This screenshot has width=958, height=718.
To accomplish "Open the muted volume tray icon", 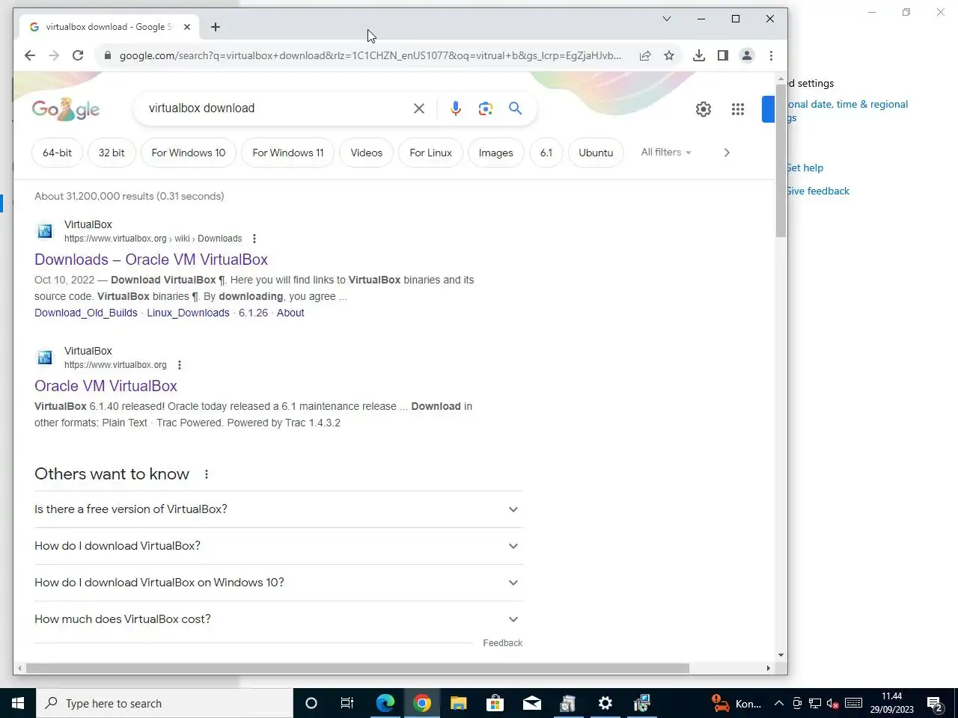I will point(833,703).
